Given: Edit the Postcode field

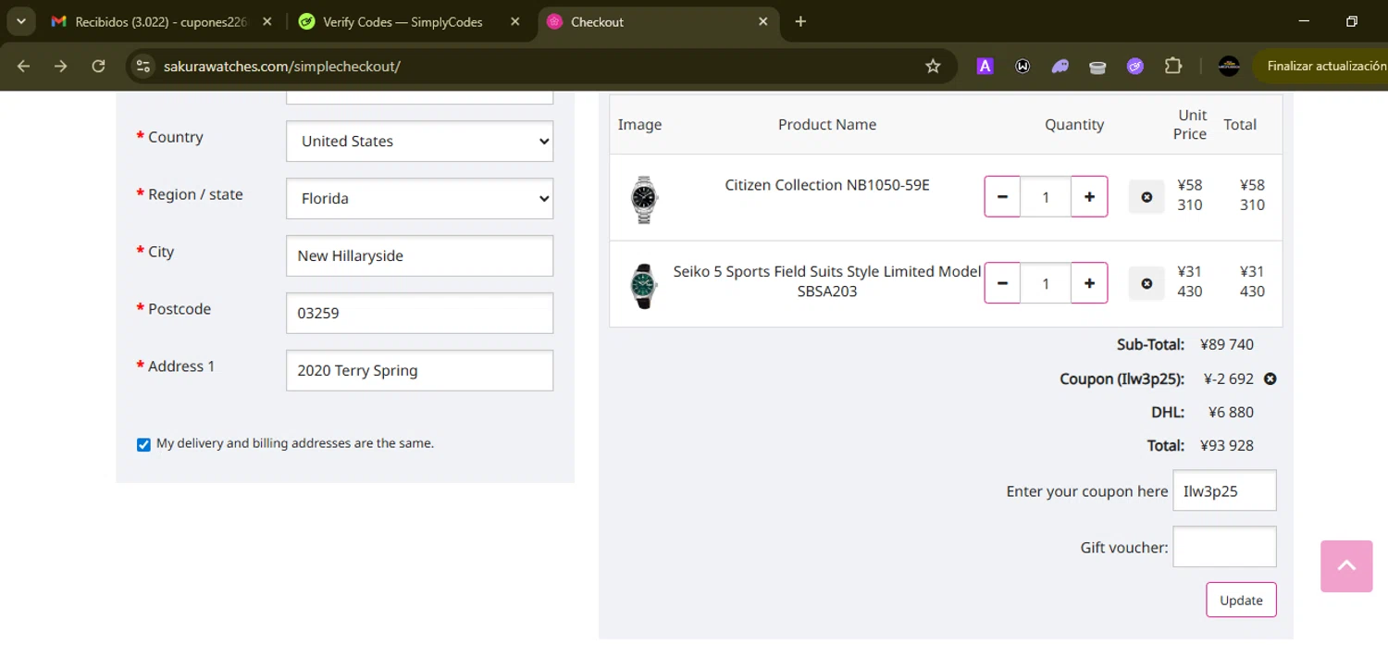Looking at the screenshot, I should tap(419, 313).
